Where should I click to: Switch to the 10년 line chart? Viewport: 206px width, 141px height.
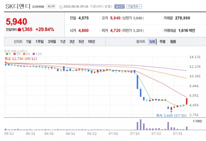[91, 42]
